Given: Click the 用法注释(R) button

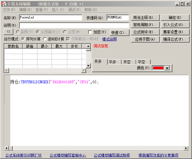Looking at the screenshot, I should [x=145, y=17].
